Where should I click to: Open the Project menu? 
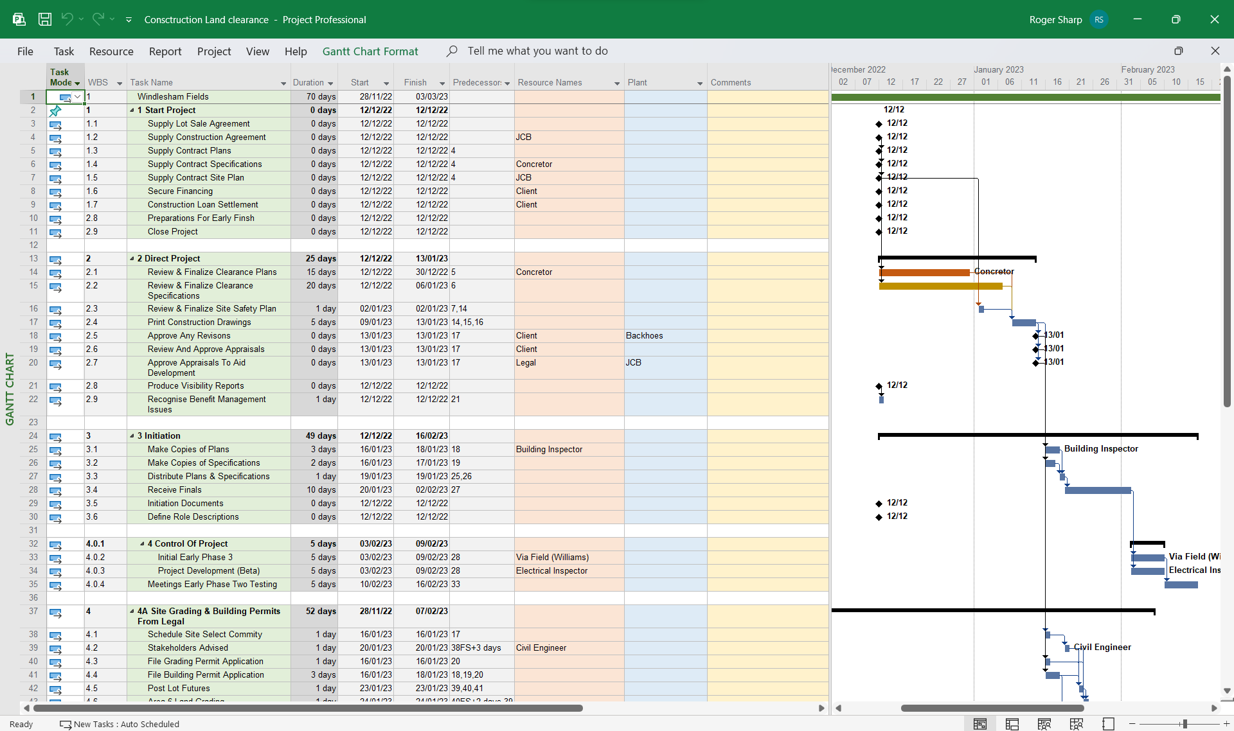tap(213, 51)
